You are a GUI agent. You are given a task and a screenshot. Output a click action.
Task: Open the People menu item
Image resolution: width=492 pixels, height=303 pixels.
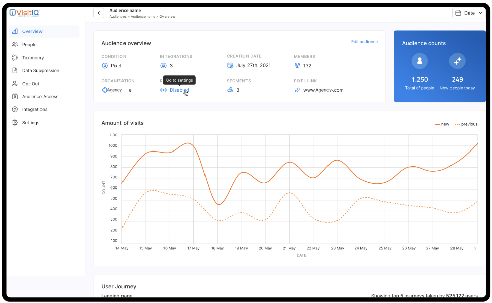pos(29,45)
